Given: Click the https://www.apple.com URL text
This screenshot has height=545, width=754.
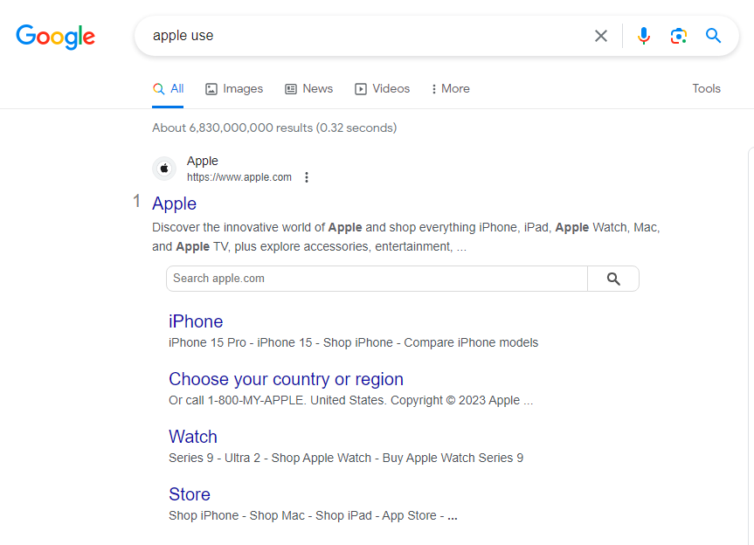Looking at the screenshot, I should pyautogui.click(x=239, y=177).
